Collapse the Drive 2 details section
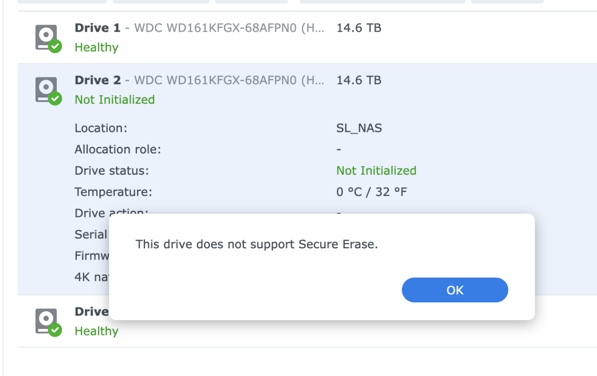This screenshot has width=597, height=376. pyautogui.click(x=97, y=80)
